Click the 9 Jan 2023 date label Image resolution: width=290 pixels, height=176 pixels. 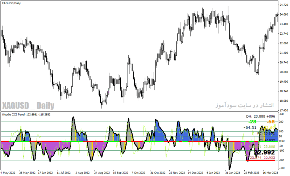(213, 173)
